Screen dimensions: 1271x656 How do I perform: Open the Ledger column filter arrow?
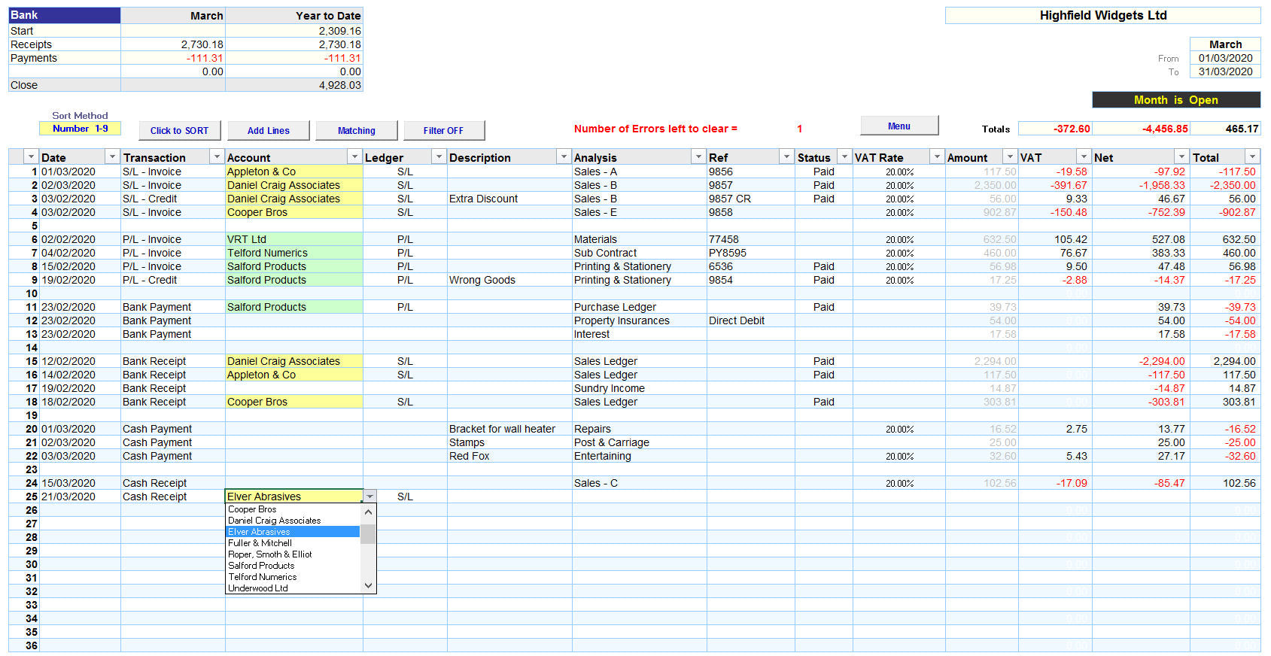(x=439, y=156)
